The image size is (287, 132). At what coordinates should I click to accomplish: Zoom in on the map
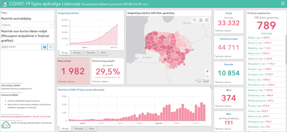pyautogui.click(x=207, y=71)
